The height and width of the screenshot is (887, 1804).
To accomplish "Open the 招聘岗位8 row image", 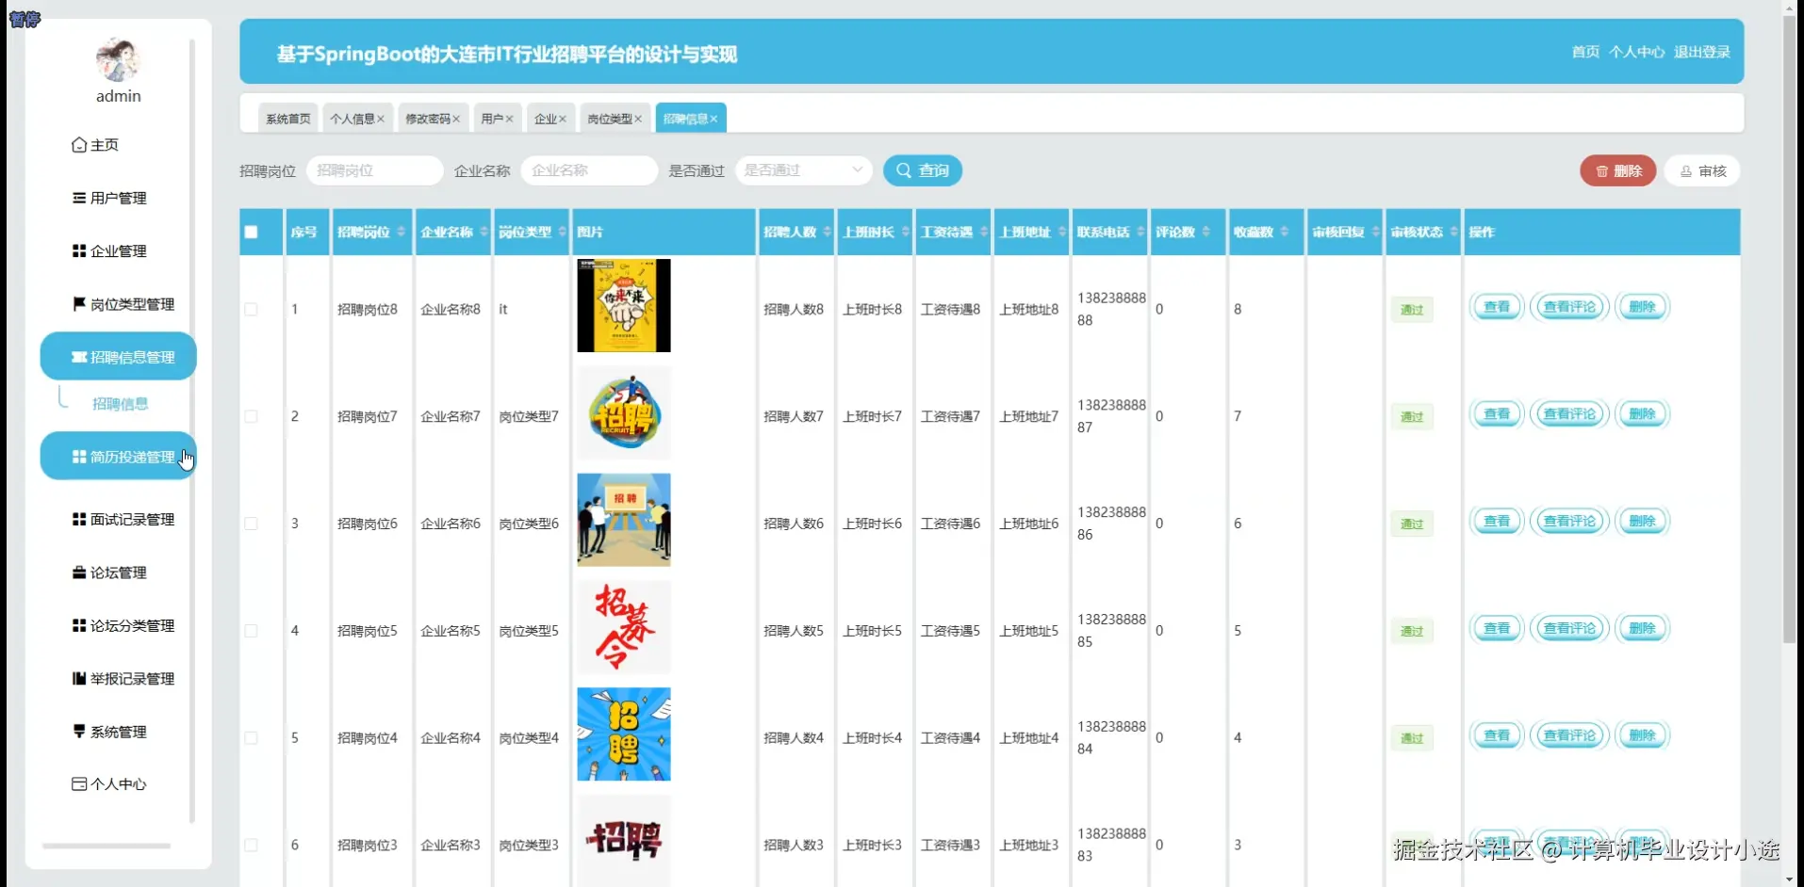I will coord(624,305).
